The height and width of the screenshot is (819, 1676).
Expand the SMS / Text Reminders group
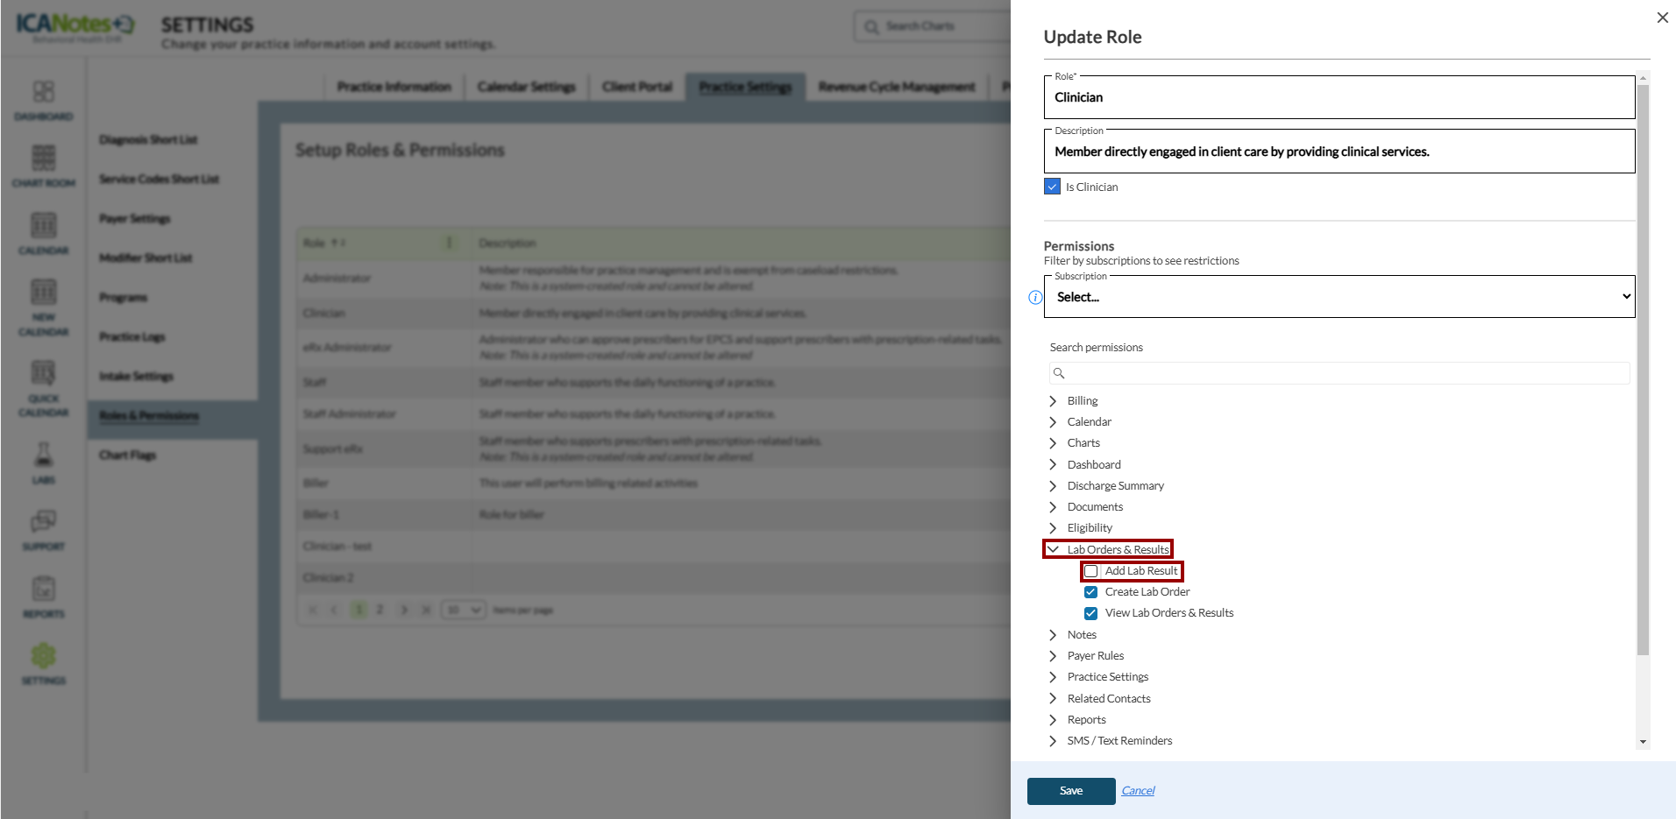click(1053, 741)
